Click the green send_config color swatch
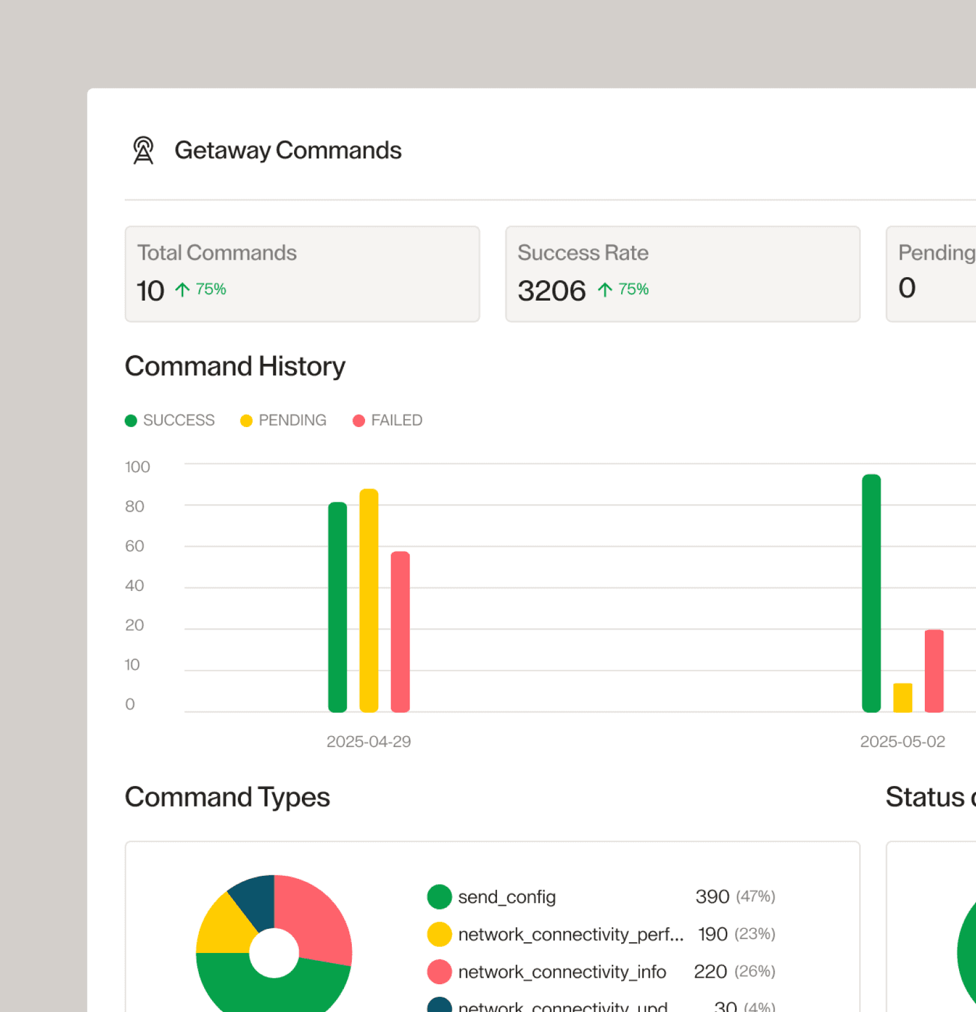Screen dimensions: 976x1012 [x=439, y=897]
